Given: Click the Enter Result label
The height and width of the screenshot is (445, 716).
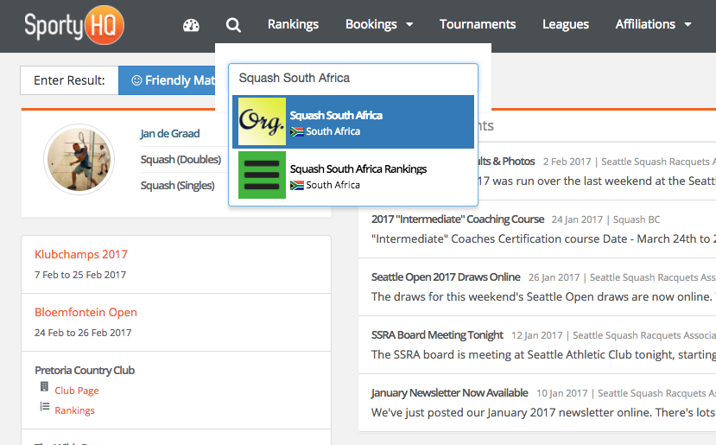Looking at the screenshot, I should 69,80.
